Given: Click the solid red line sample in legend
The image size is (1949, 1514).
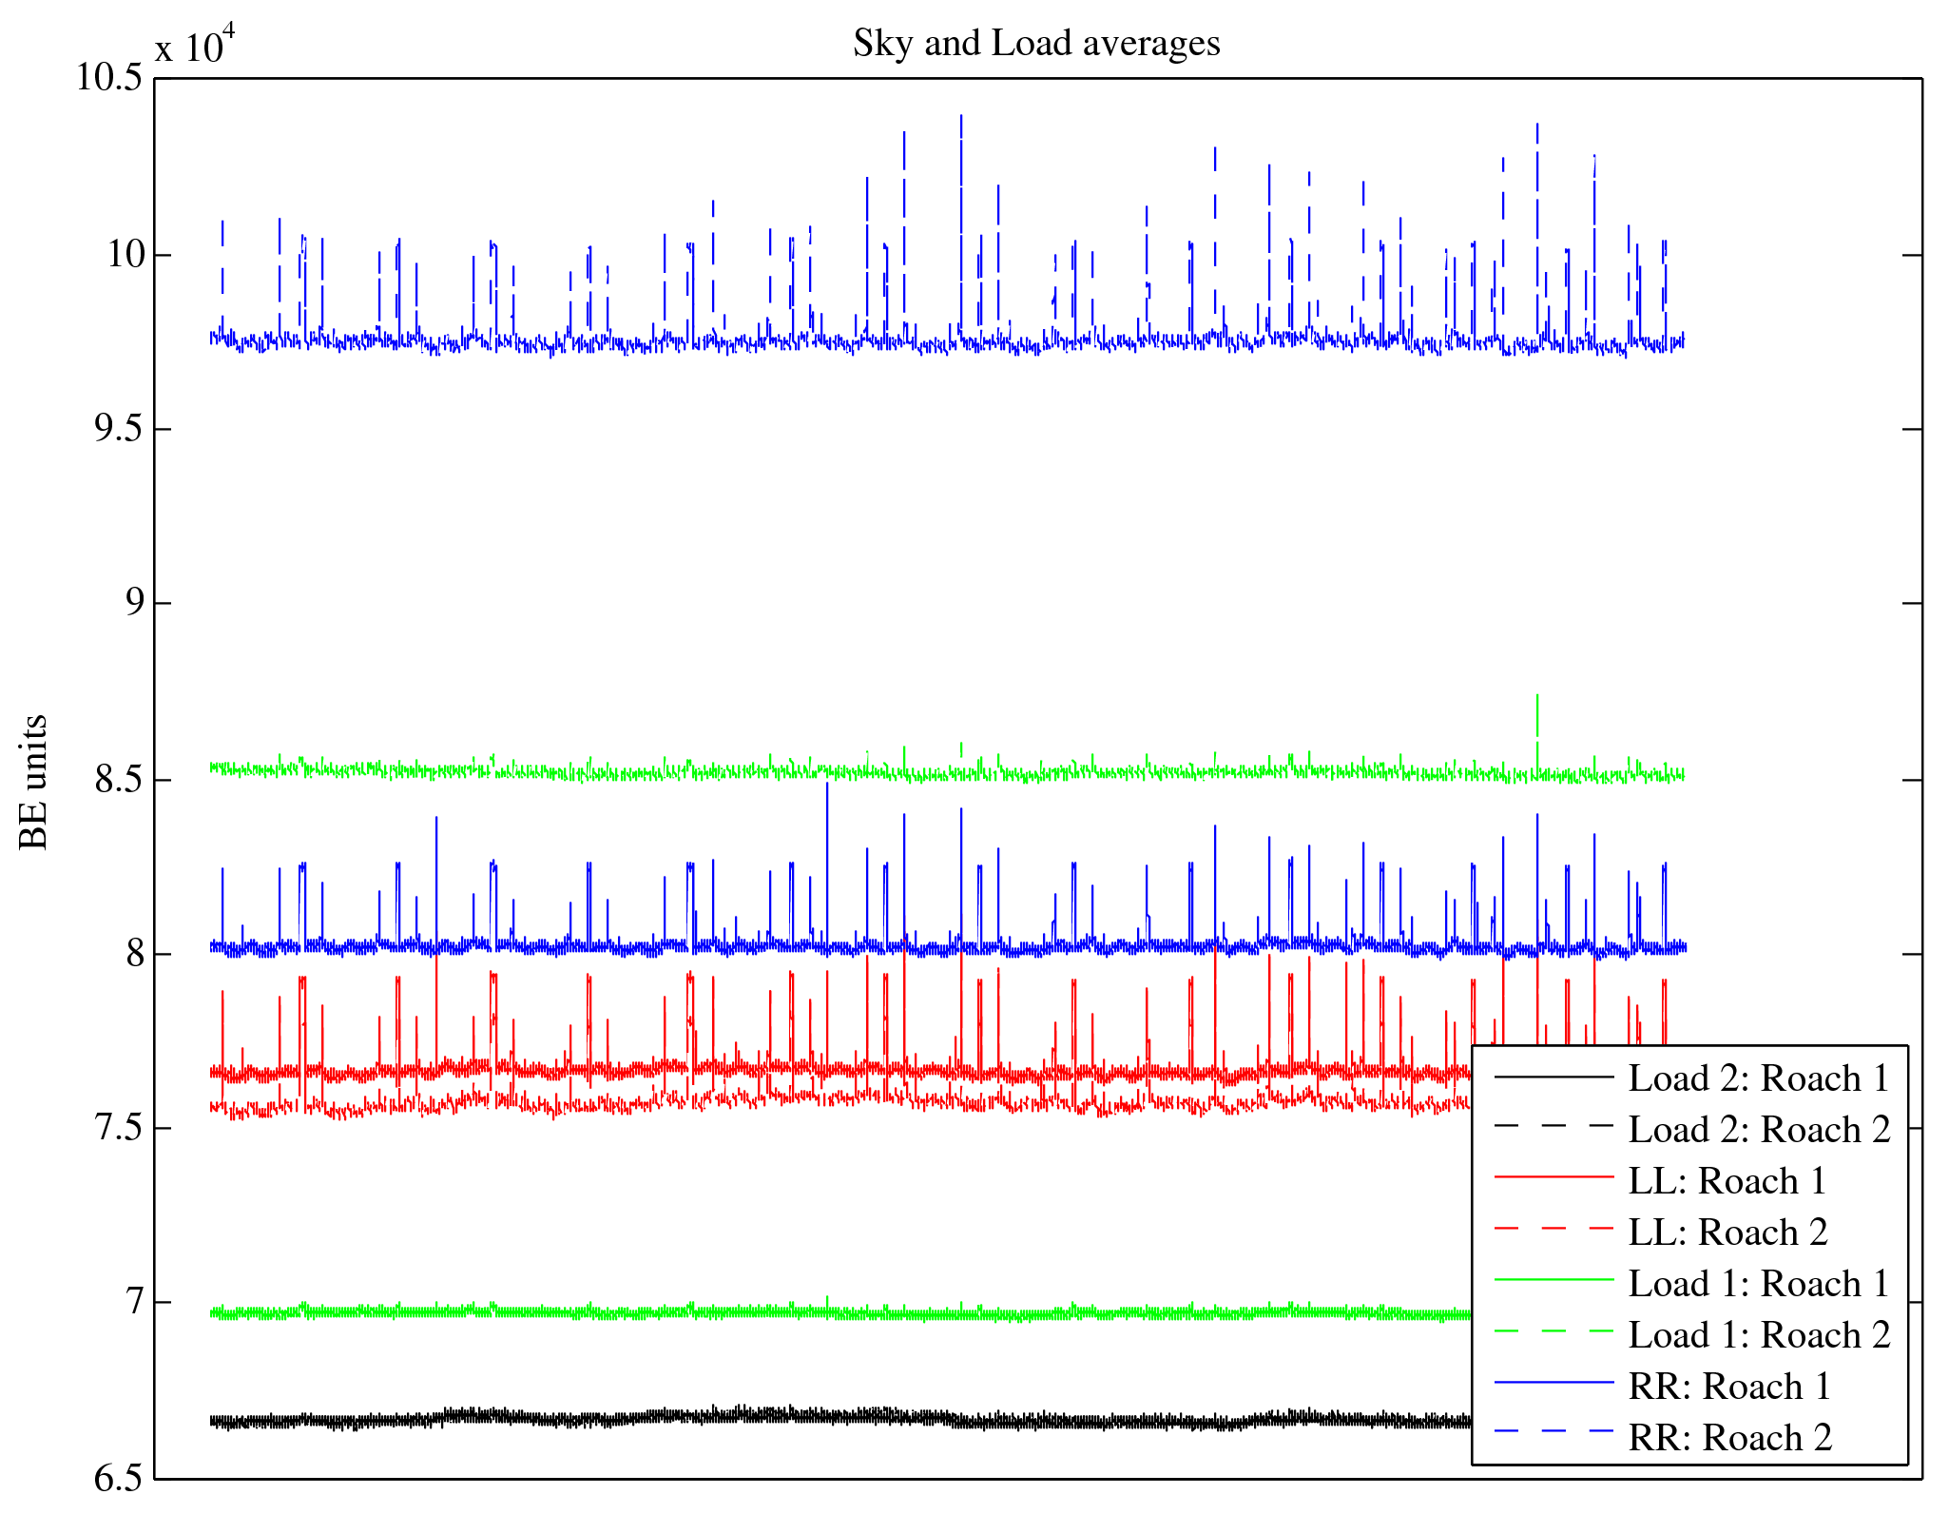Looking at the screenshot, I should [x=1553, y=1177].
